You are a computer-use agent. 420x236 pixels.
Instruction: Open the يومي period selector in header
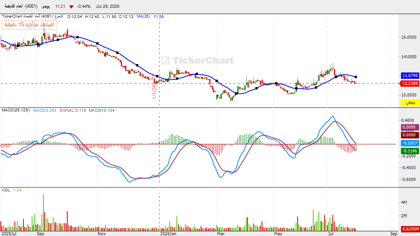46,6
